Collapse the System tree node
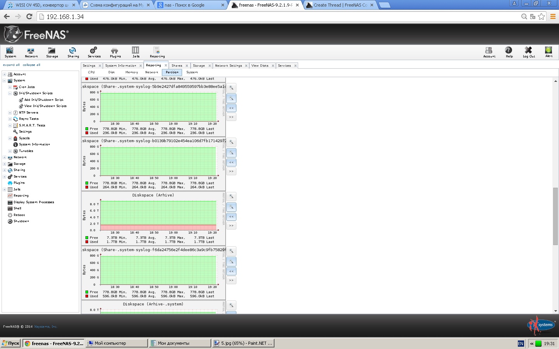The height and width of the screenshot is (349, 559). pos(4,81)
